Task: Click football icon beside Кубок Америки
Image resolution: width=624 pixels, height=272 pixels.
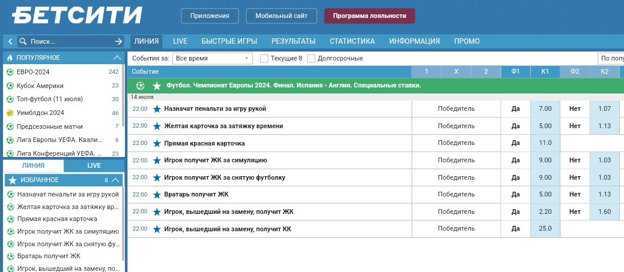Action: click(x=10, y=86)
